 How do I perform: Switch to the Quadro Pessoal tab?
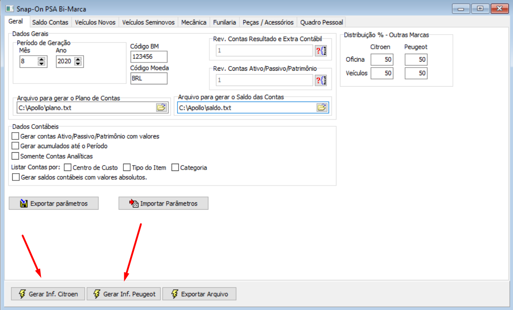coord(322,22)
